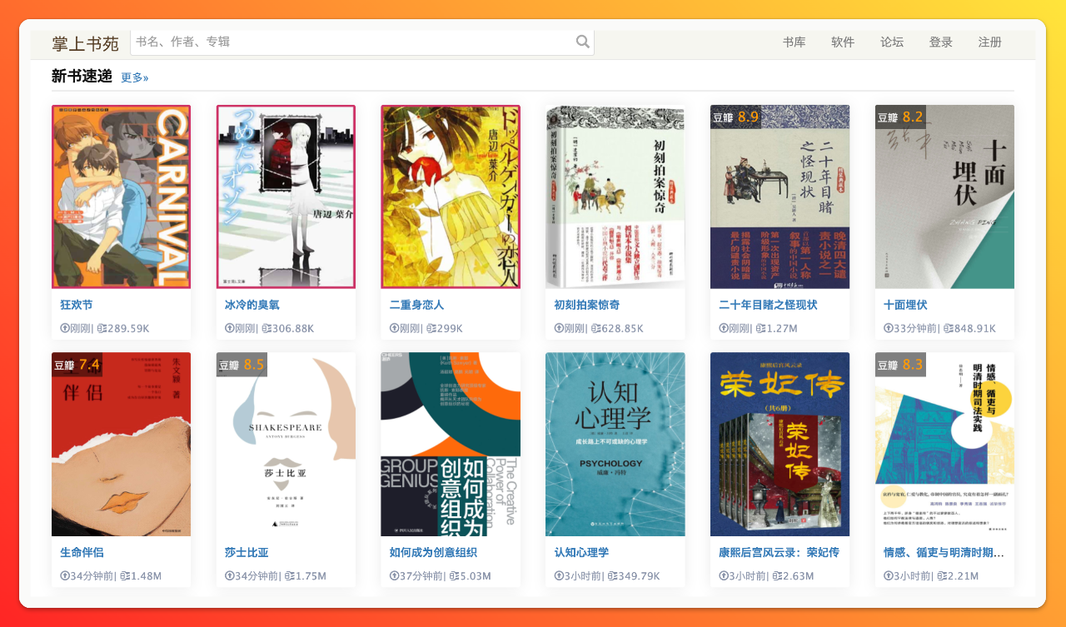Click the 荣妃传 box-set cover
1066x627 pixels.
click(x=780, y=445)
